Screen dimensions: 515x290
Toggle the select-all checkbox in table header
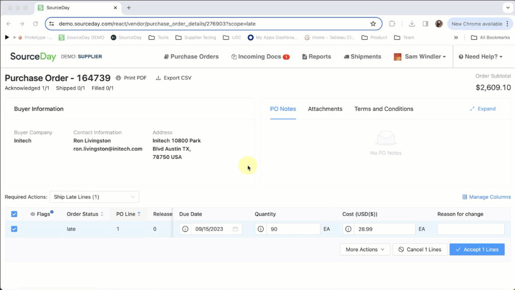[x=14, y=214]
